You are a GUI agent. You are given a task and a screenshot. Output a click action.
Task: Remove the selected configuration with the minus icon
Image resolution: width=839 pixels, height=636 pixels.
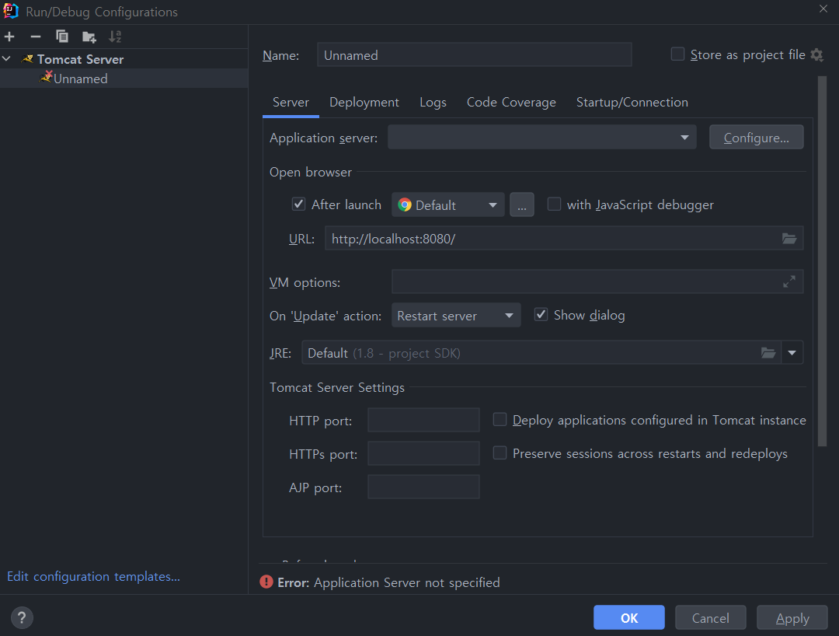point(35,37)
